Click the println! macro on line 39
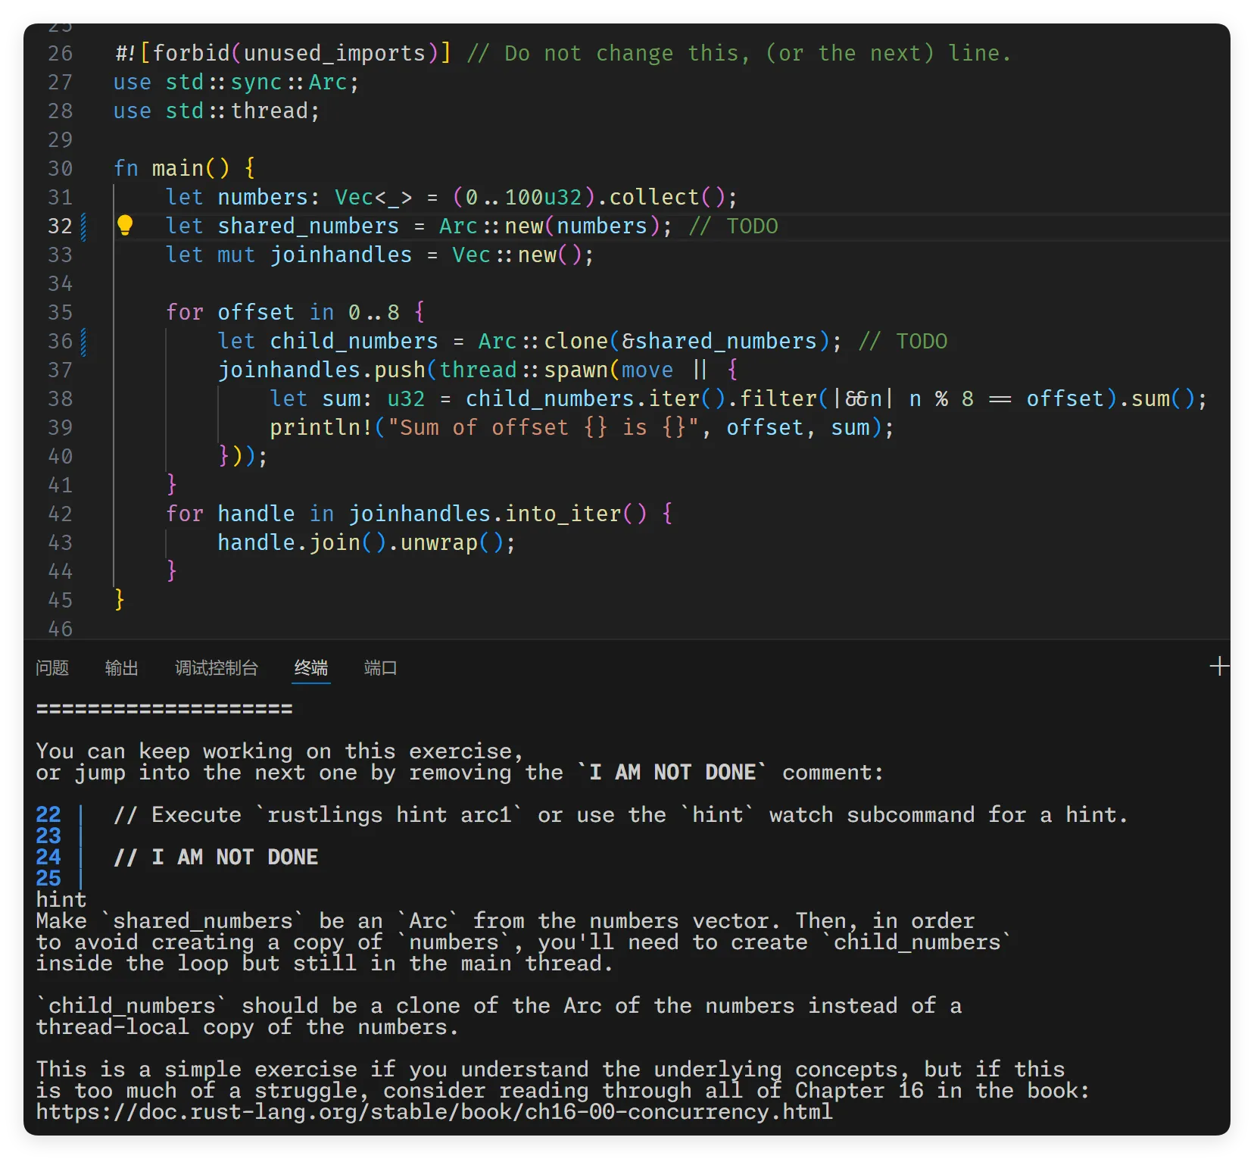Image resolution: width=1254 pixels, height=1159 pixels. tap(321, 428)
